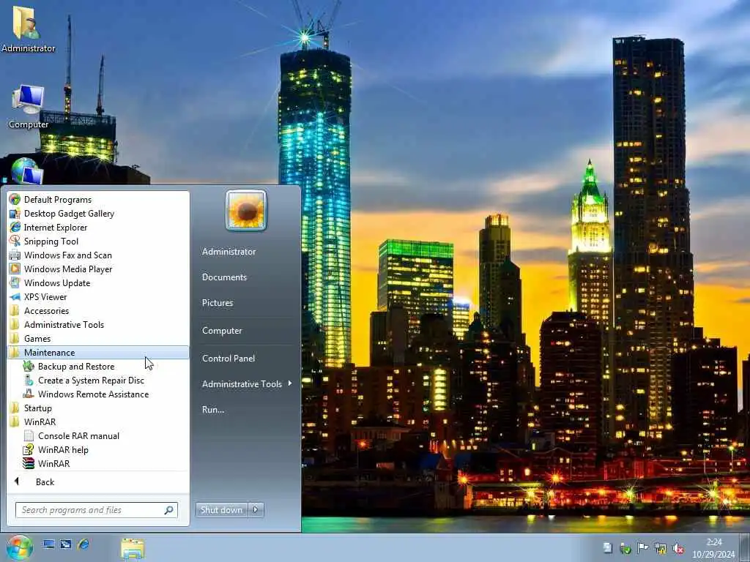The height and width of the screenshot is (562, 750).
Task: Expand the Games folder
Action: [x=37, y=339]
